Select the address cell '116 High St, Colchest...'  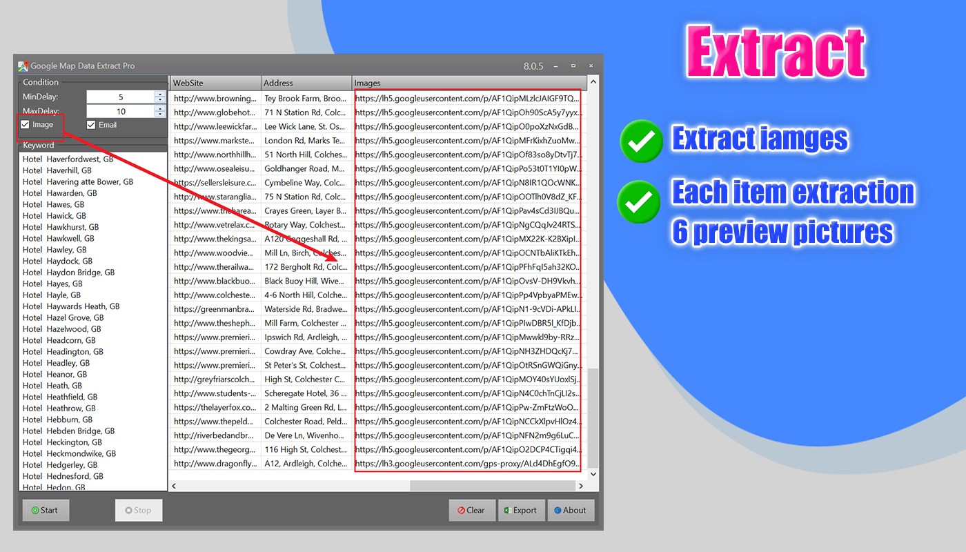[x=306, y=450]
